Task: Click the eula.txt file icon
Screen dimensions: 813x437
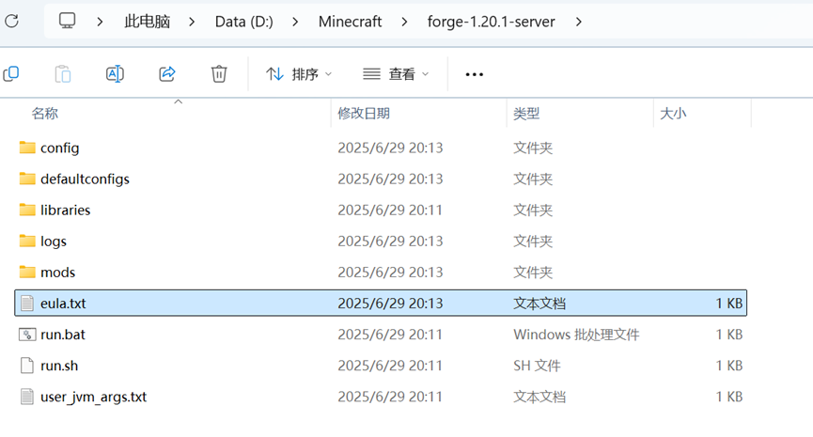Action: coord(27,304)
